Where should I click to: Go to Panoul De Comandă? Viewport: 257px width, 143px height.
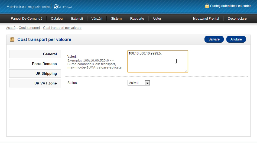pyautogui.click(x=27, y=19)
